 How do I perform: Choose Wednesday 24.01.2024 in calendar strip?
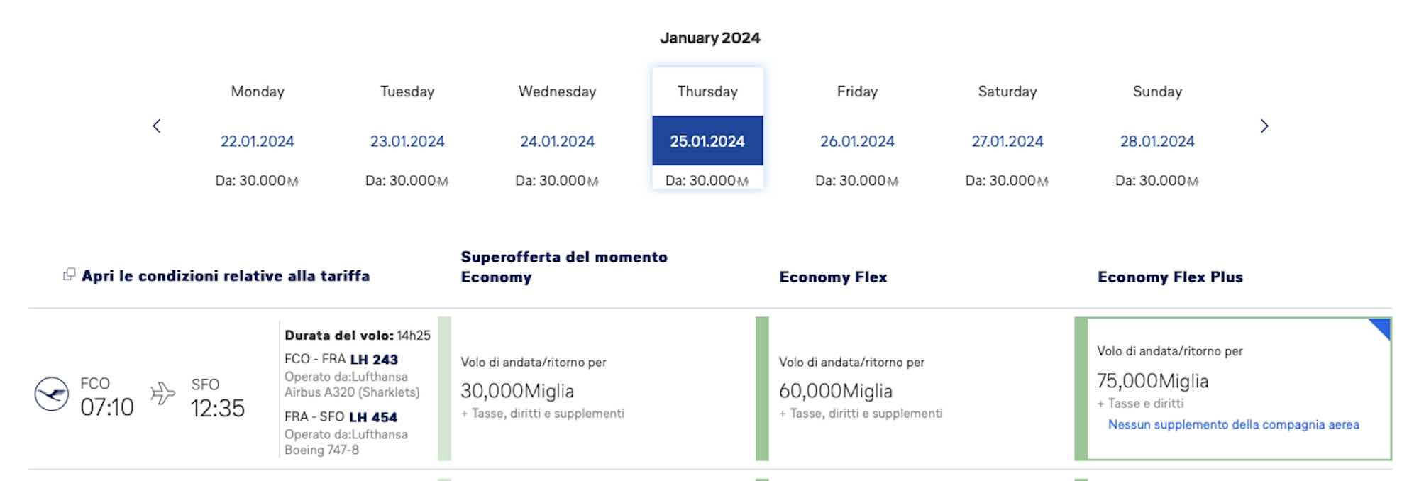557,141
